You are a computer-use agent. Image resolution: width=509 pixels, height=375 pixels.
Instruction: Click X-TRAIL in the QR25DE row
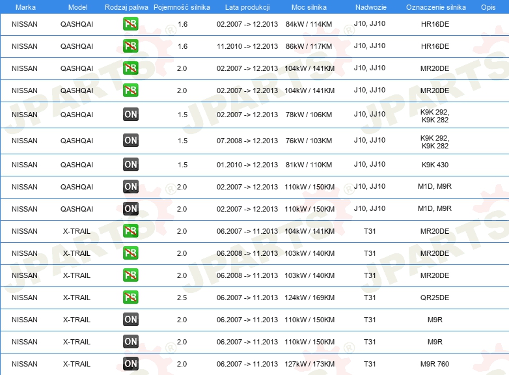(x=77, y=298)
